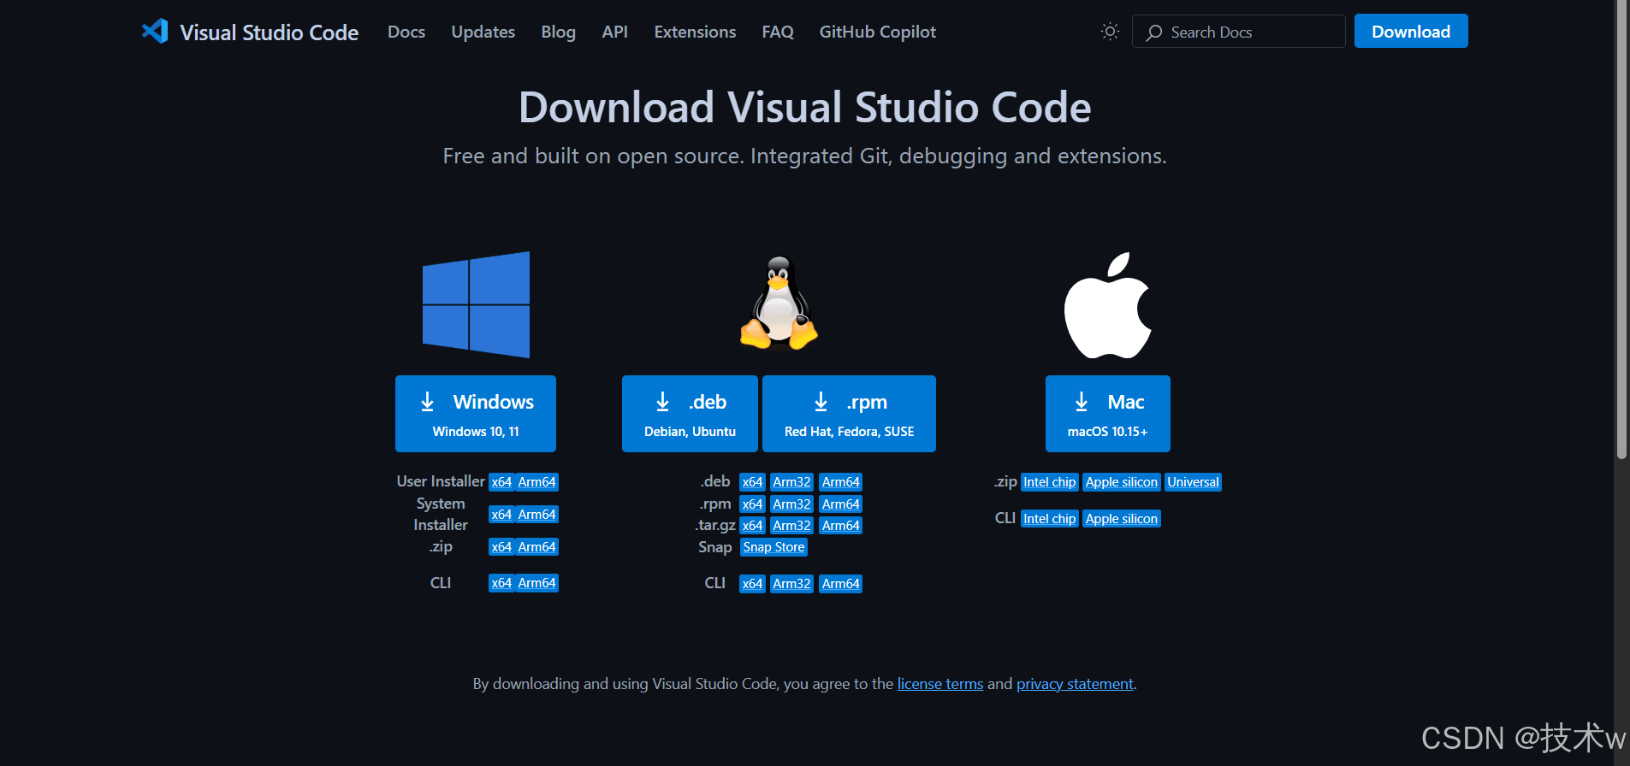The image size is (1630, 766).
Task: Select Arm64 in Linux .rpm row
Action: [840, 504]
